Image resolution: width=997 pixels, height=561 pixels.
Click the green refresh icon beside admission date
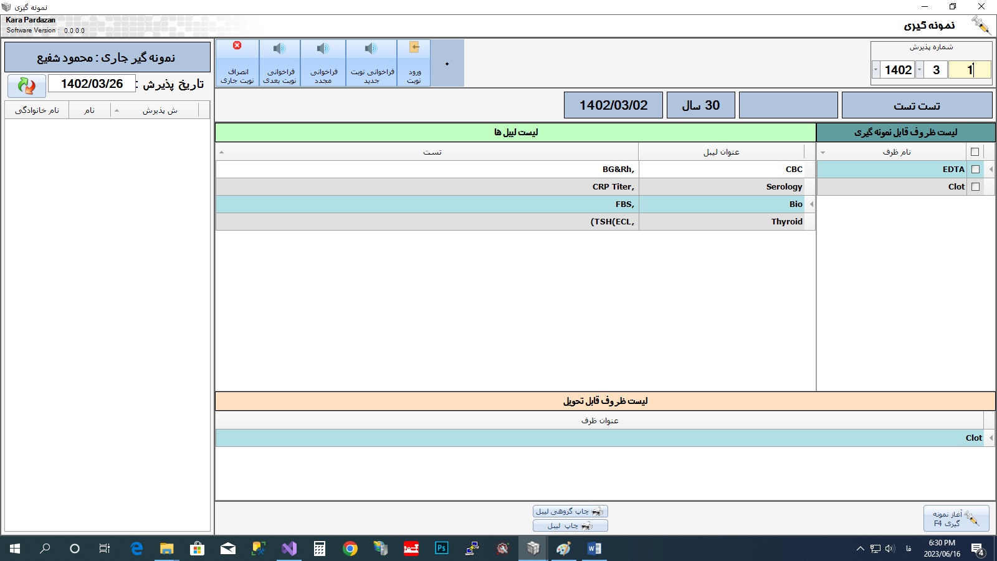pos(27,85)
